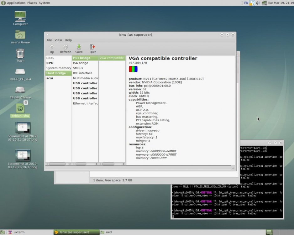Open the Computer desktop icon

(x=20, y=16)
